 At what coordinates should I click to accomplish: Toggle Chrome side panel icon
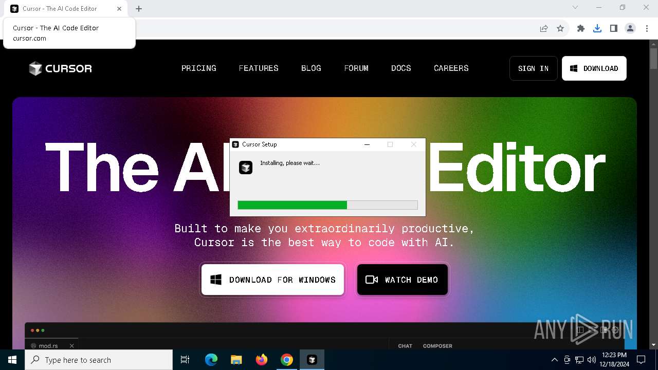tap(614, 29)
